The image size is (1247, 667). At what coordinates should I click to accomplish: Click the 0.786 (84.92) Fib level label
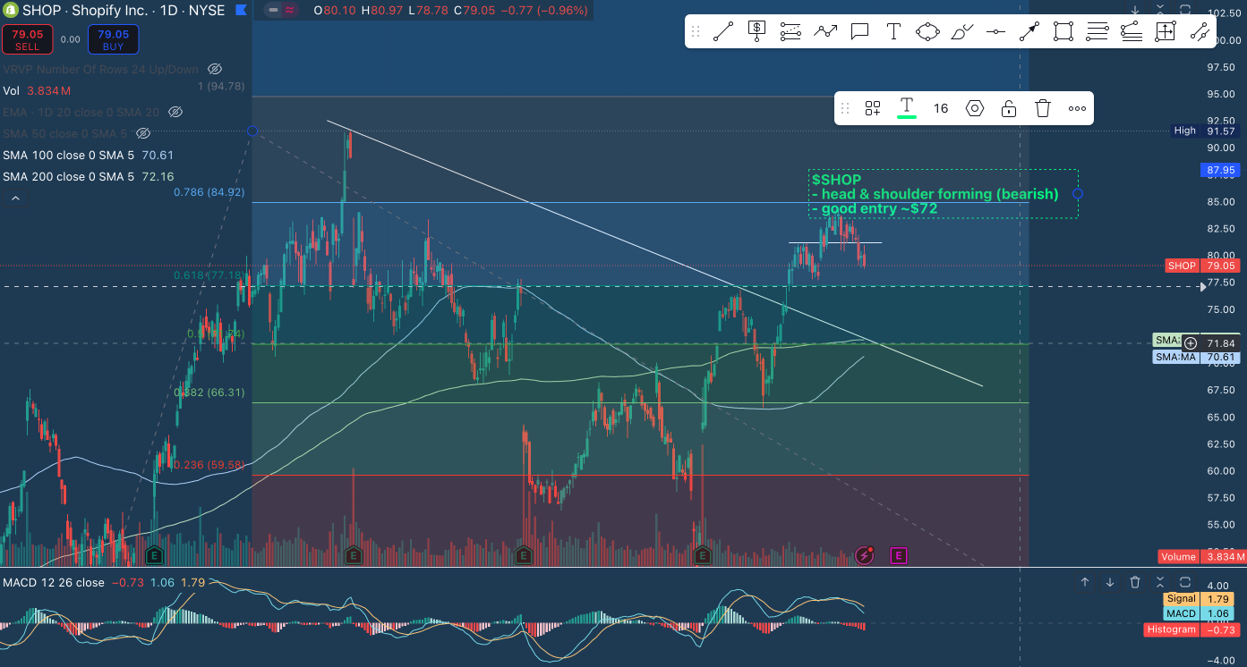209,191
